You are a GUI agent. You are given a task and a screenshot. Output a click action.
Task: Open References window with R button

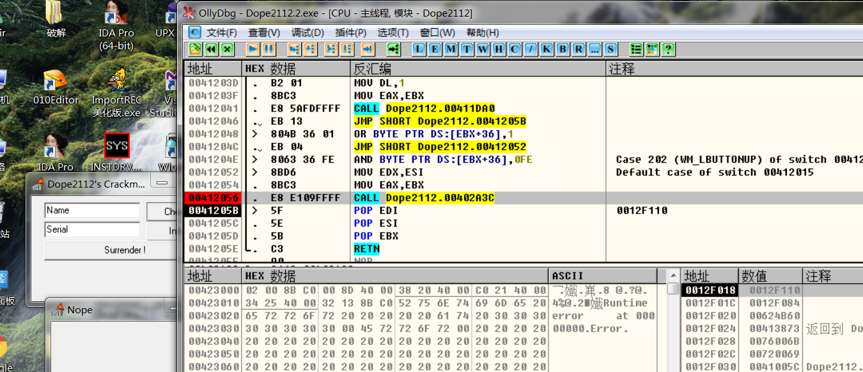tap(579, 48)
